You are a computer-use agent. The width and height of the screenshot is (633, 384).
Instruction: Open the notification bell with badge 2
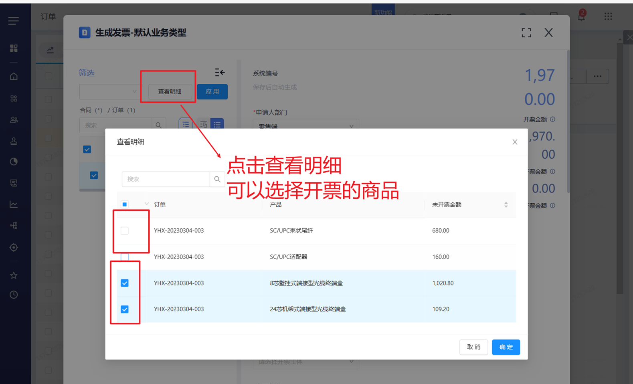coord(581,16)
